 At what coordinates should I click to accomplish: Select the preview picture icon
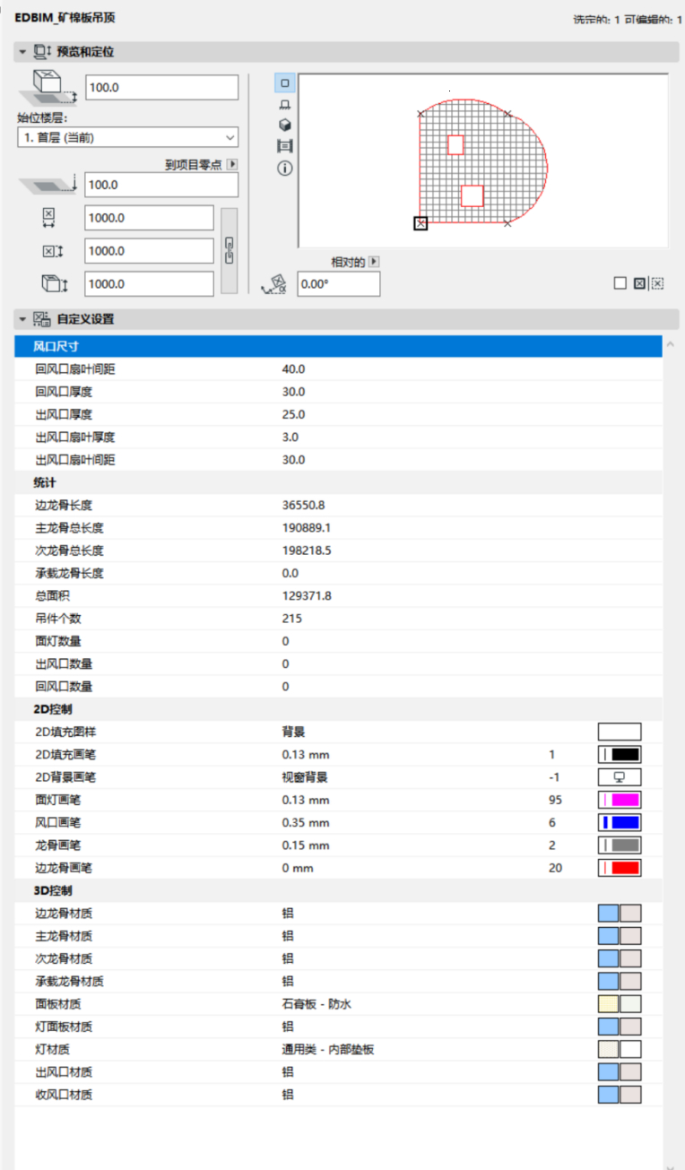coord(285,146)
